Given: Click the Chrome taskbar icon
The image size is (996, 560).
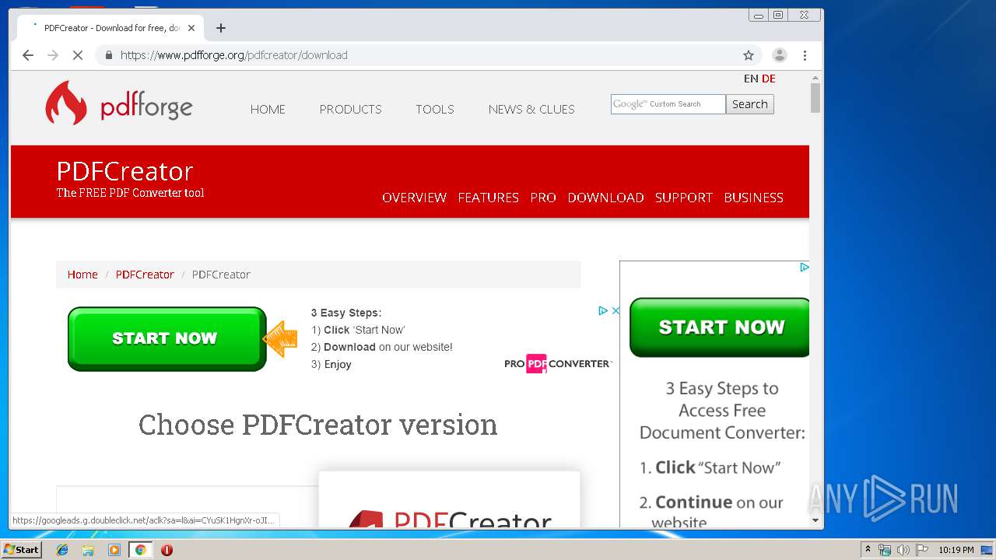Looking at the screenshot, I should [x=140, y=550].
